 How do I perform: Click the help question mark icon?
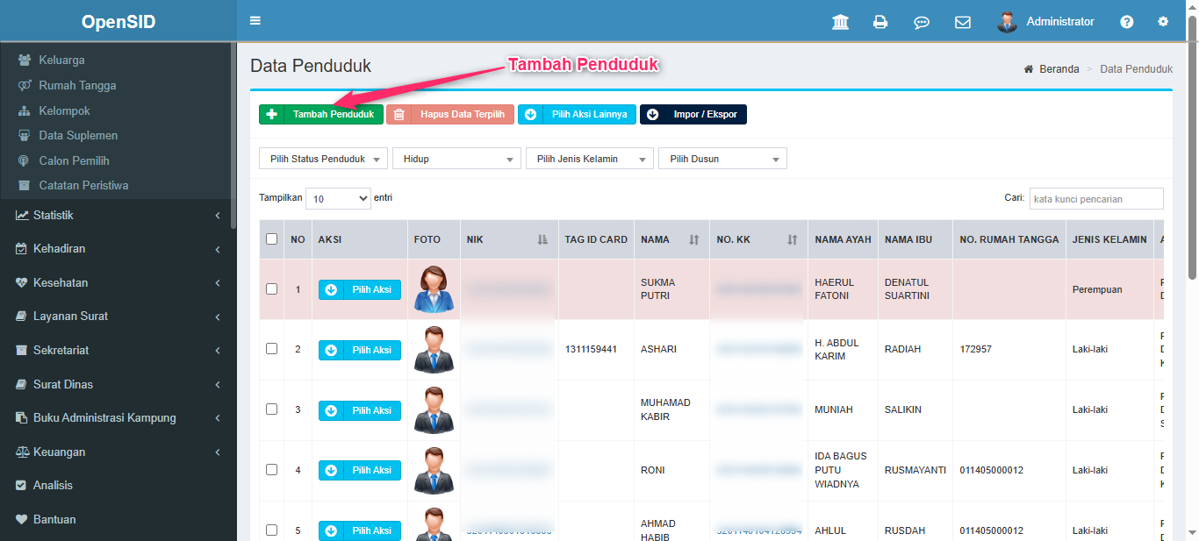click(1127, 22)
